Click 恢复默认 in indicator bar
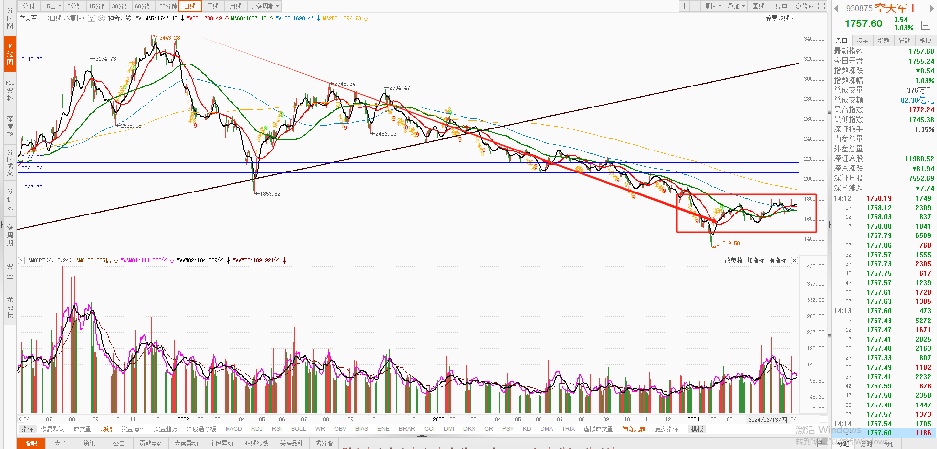 coord(52,429)
